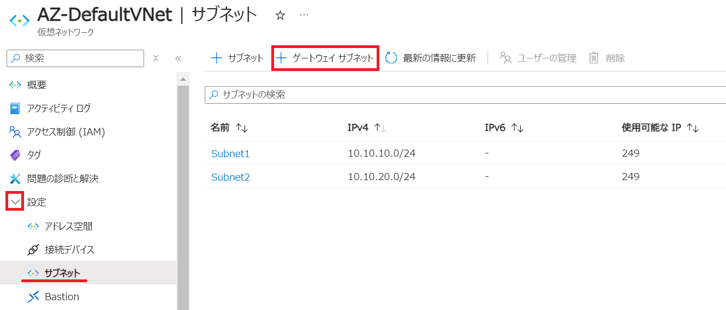Add a new subnet with + サブネット
Viewport: 726px width, 310px height.
coord(237,58)
